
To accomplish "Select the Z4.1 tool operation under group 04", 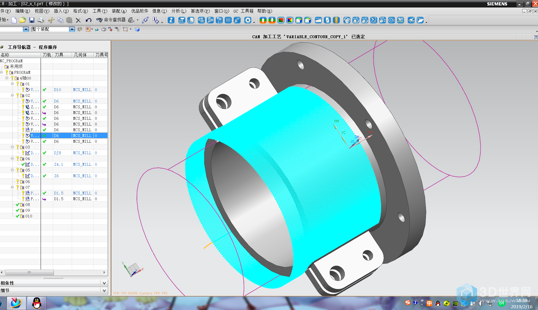I will (x=54, y=164).
